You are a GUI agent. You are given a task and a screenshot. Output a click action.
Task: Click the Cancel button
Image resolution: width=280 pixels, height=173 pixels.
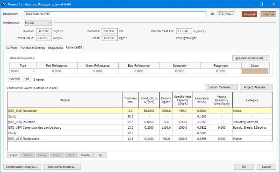266,167
